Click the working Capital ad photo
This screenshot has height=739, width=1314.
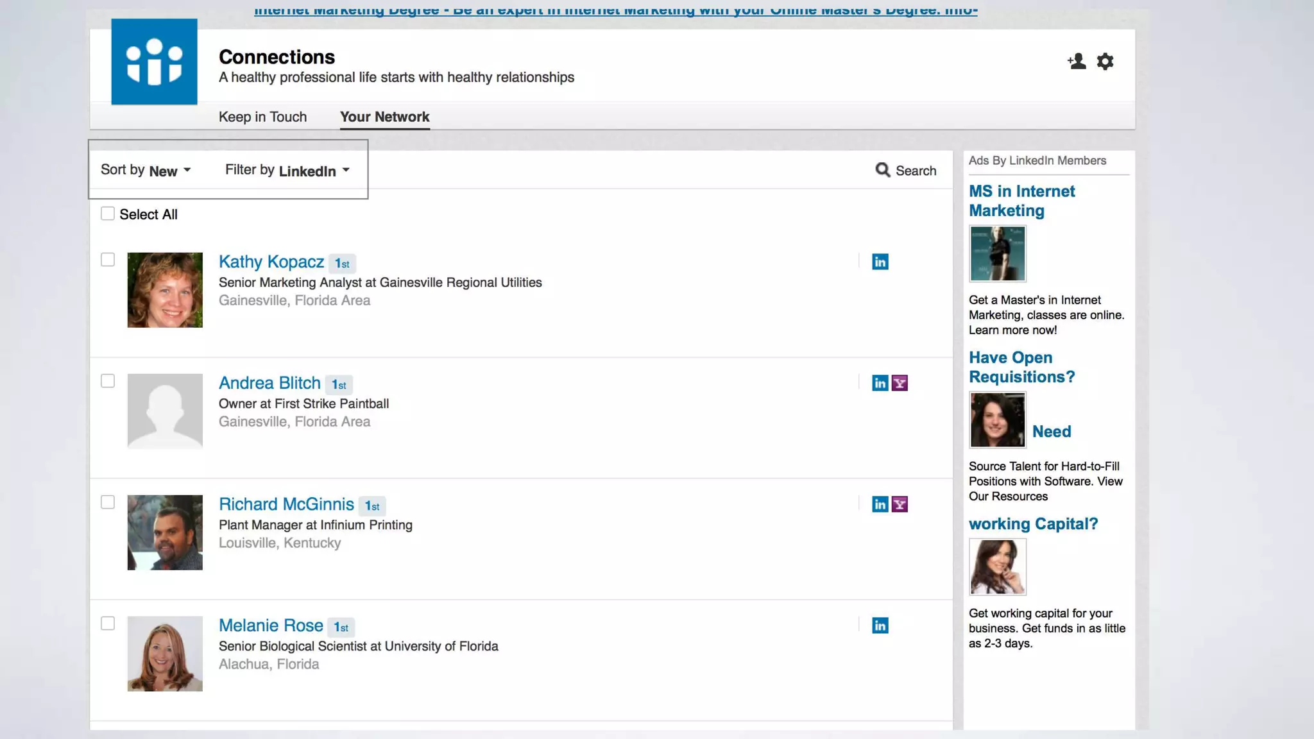coord(997,567)
